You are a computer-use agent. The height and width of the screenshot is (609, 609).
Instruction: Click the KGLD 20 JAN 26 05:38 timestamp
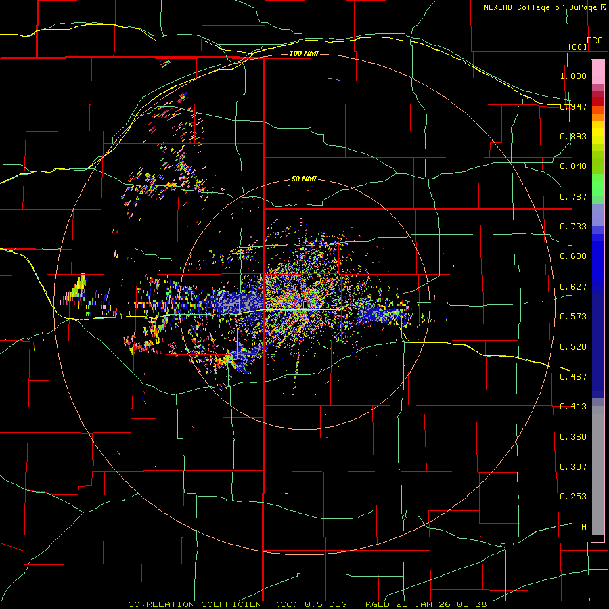[426, 604]
